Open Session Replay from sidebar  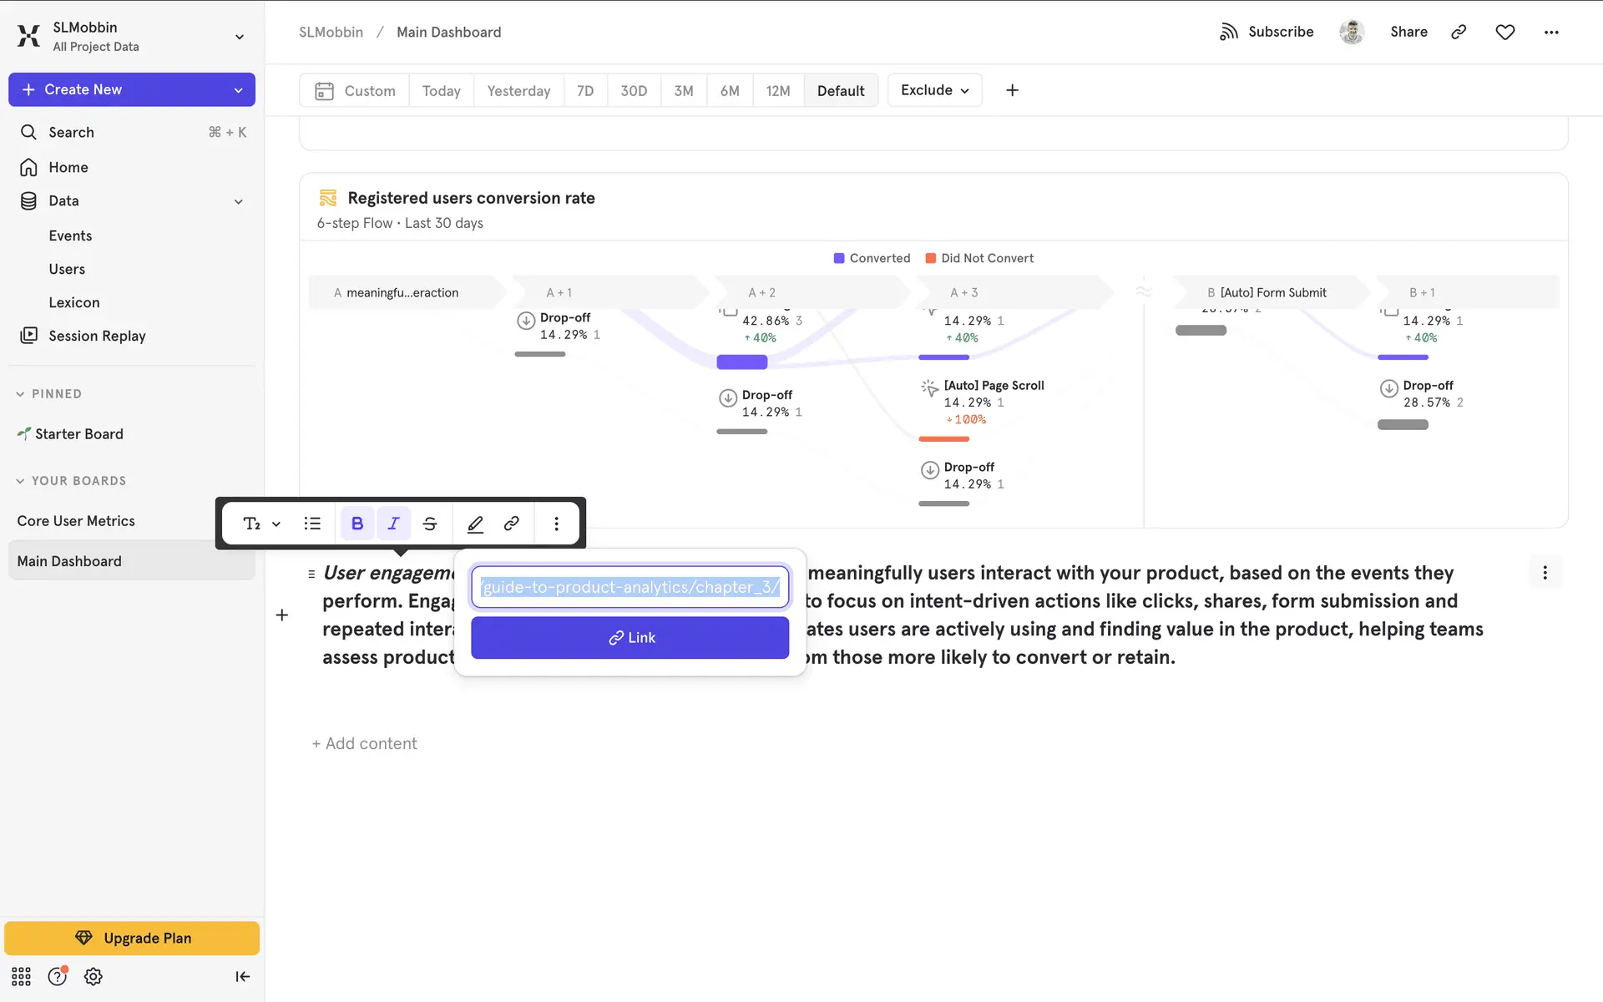click(x=97, y=336)
